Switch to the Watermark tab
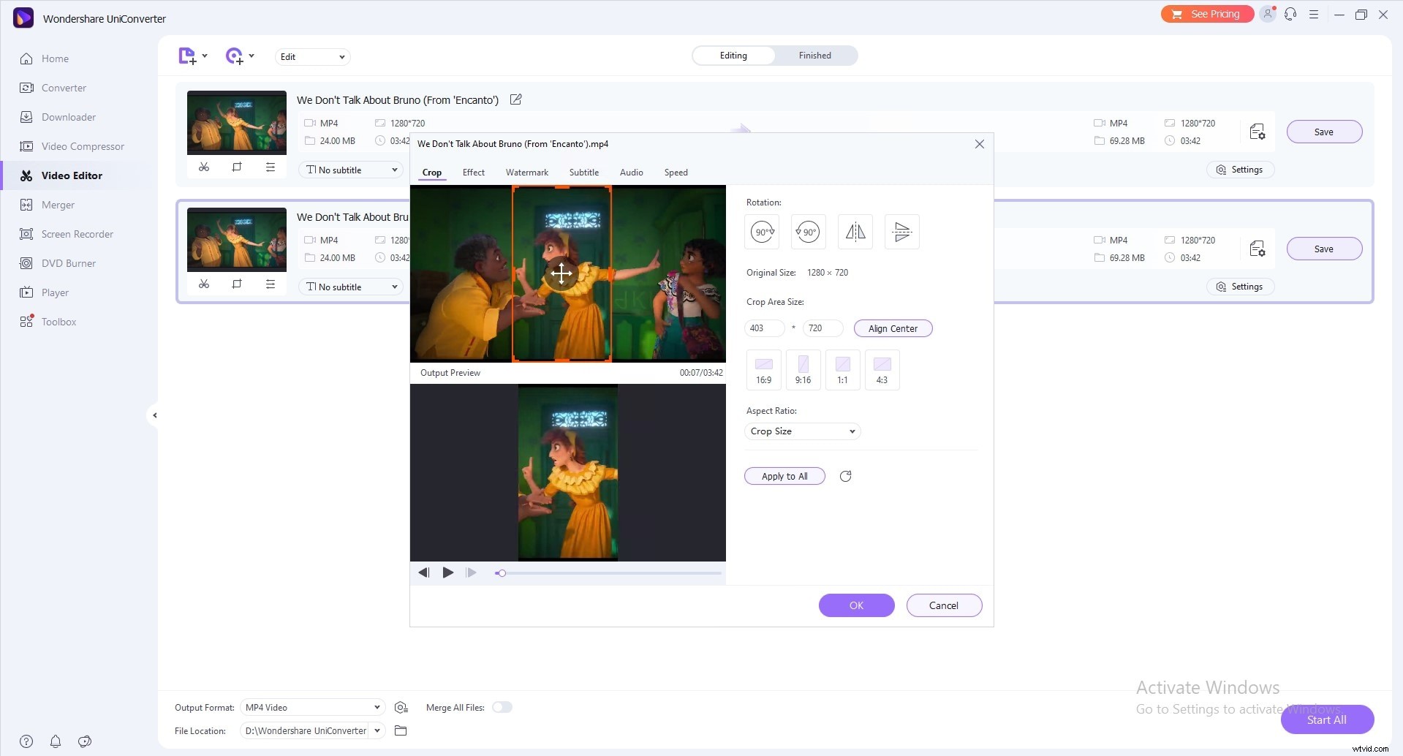This screenshot has width=1403, height=756. (526, 173)
